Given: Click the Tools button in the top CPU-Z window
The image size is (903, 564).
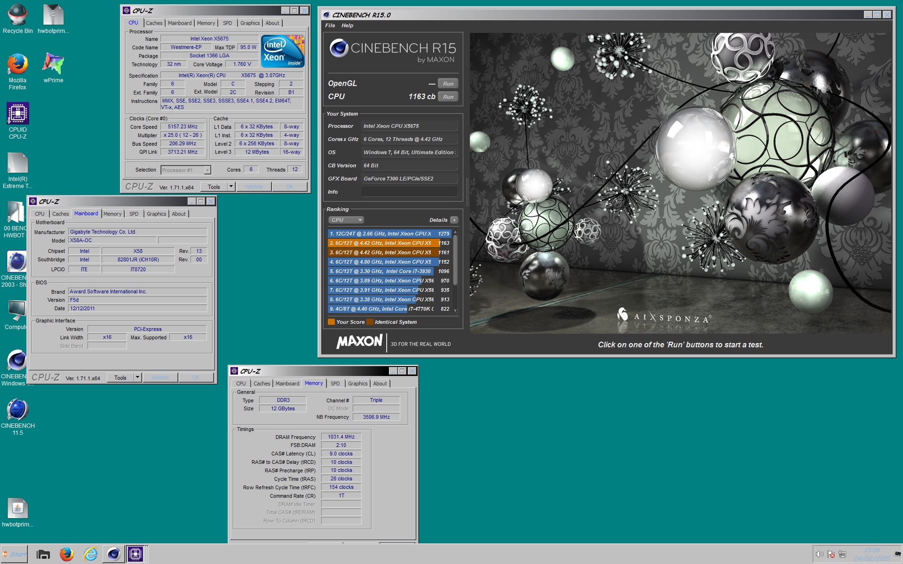Looking at the screenshot, I should (214, 187).
